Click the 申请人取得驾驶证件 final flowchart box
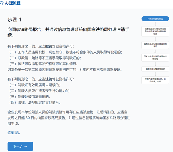 pos(155,80)
